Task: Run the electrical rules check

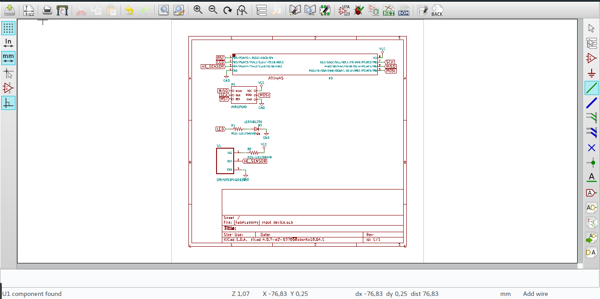Action: point(358,10)
